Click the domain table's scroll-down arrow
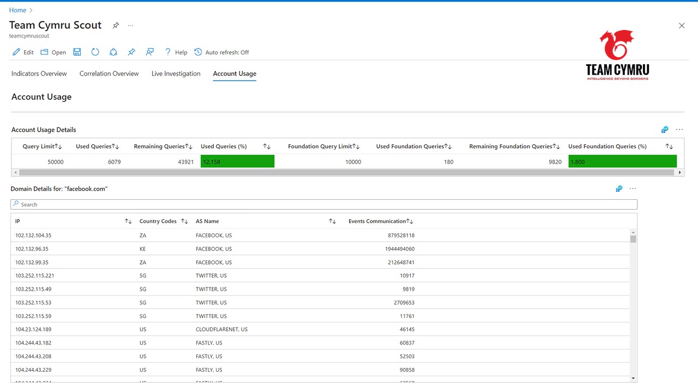The height and width of the screenshot is (392, 698). 633,378
